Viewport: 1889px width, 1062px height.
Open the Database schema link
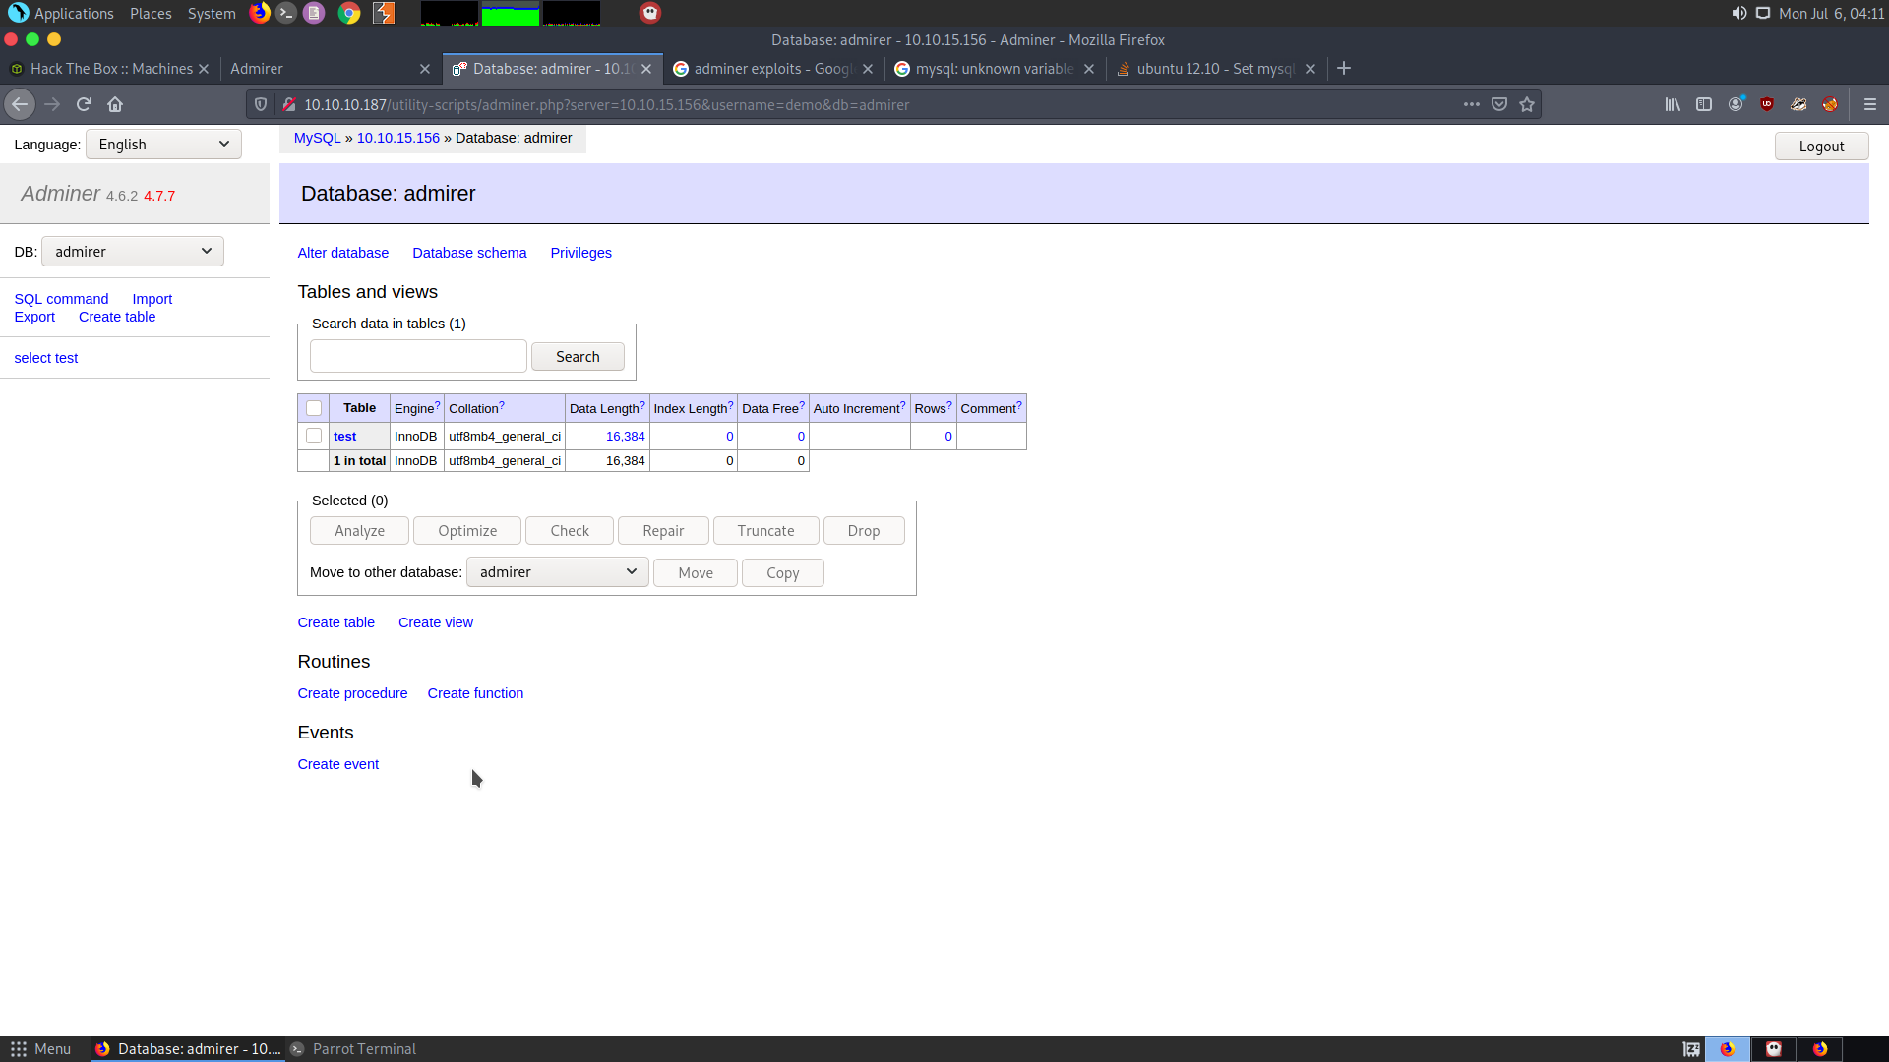469,253
